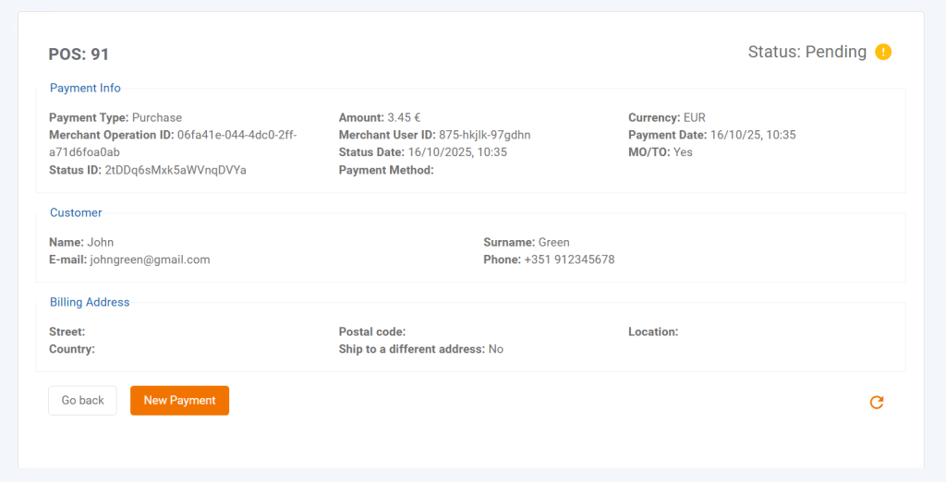The width and height of the screenshot is (946, 482).
Task: Click the Status: Pending text
Action: (x=807, y=52)
